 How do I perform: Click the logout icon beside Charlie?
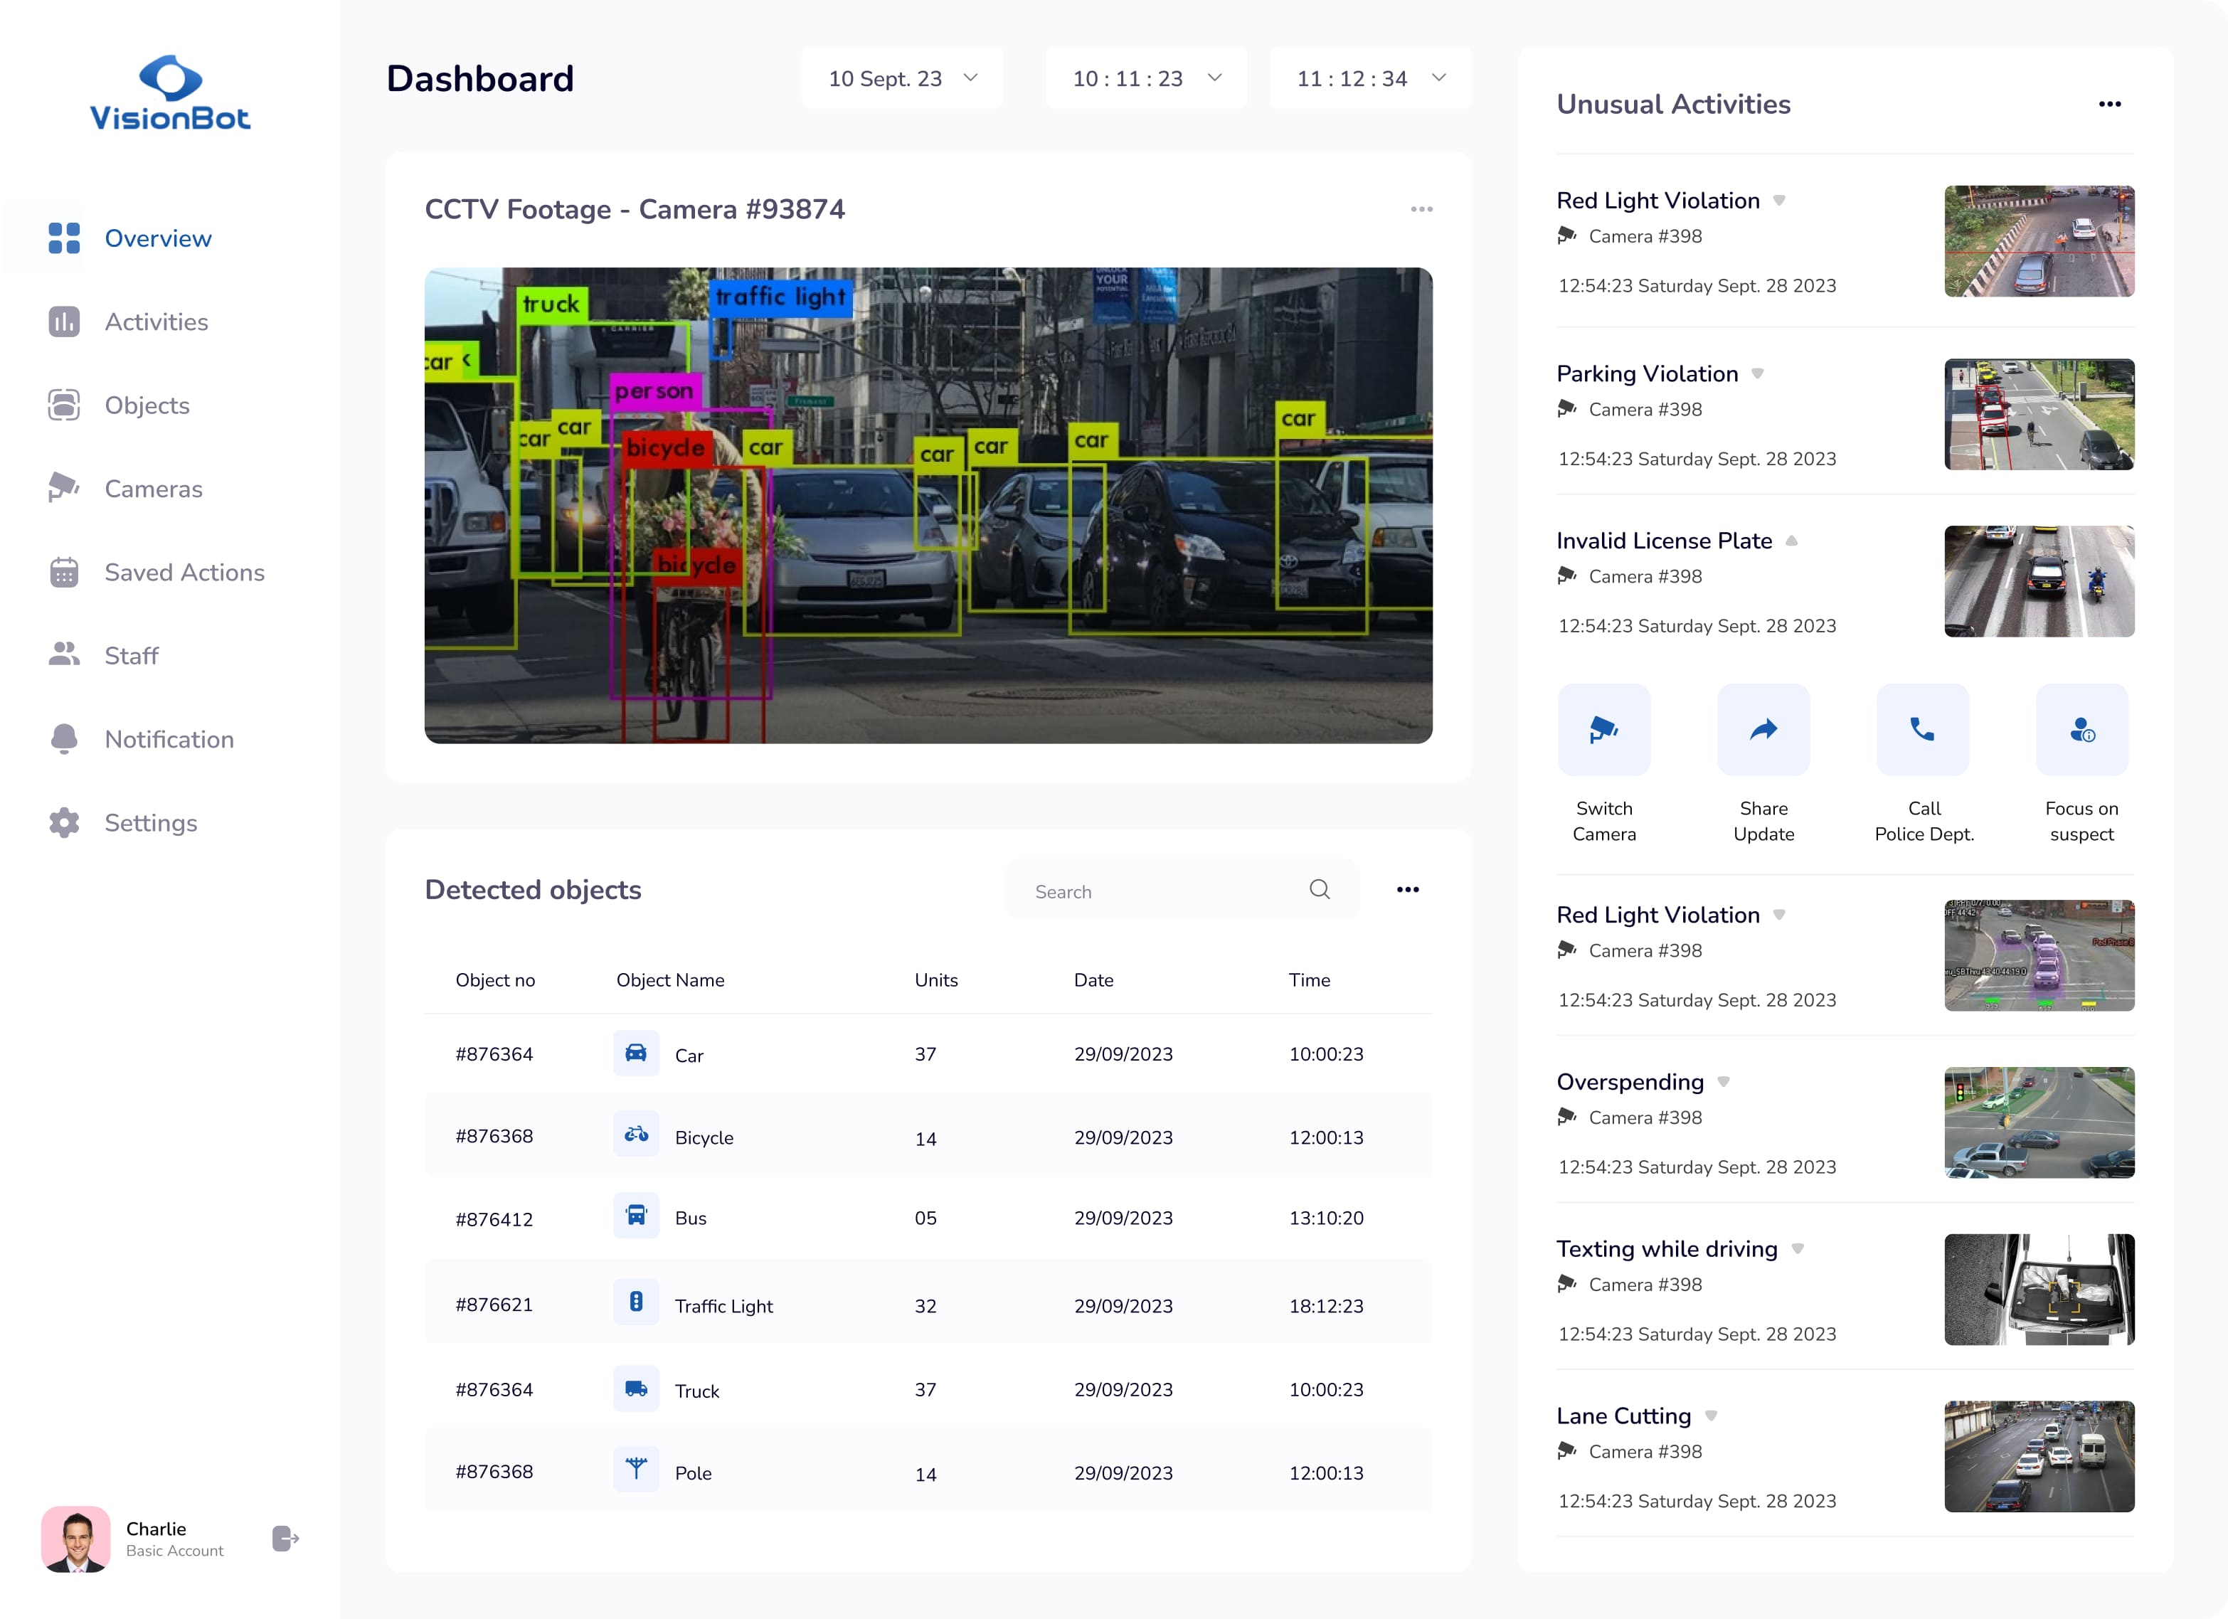[x=285, y=1539]
